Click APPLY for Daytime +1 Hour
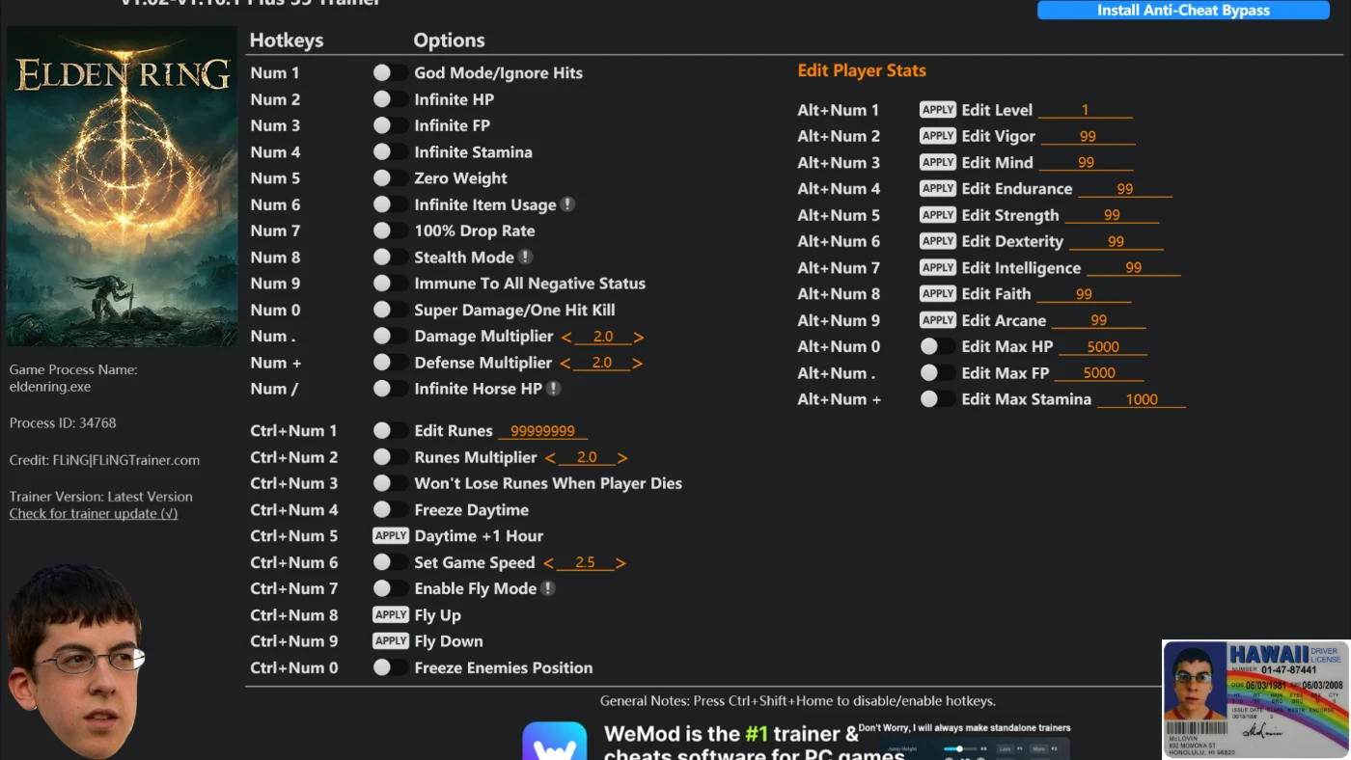 coord(391,536)
